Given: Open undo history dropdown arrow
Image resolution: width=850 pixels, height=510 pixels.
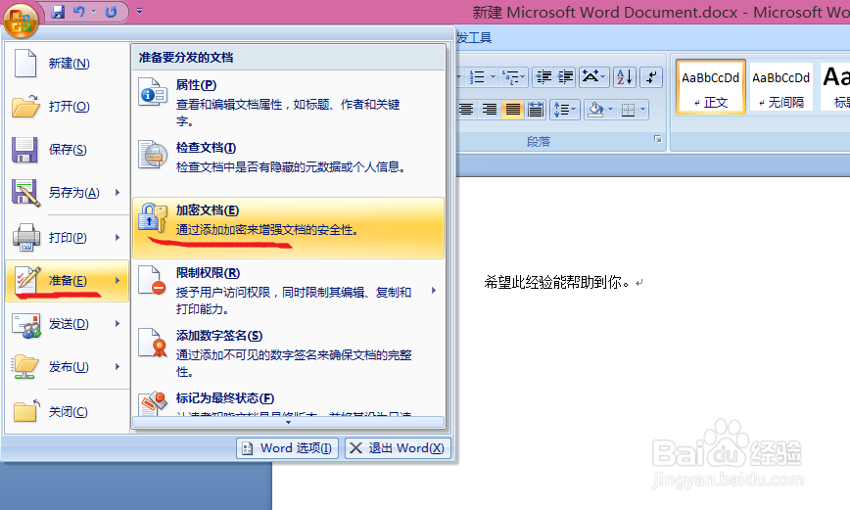Looking at the screenshot, I should click(94, 12).
